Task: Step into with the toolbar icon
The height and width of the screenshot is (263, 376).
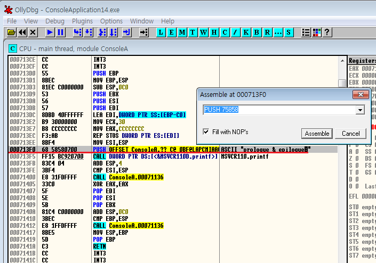Action: point(78,32)
